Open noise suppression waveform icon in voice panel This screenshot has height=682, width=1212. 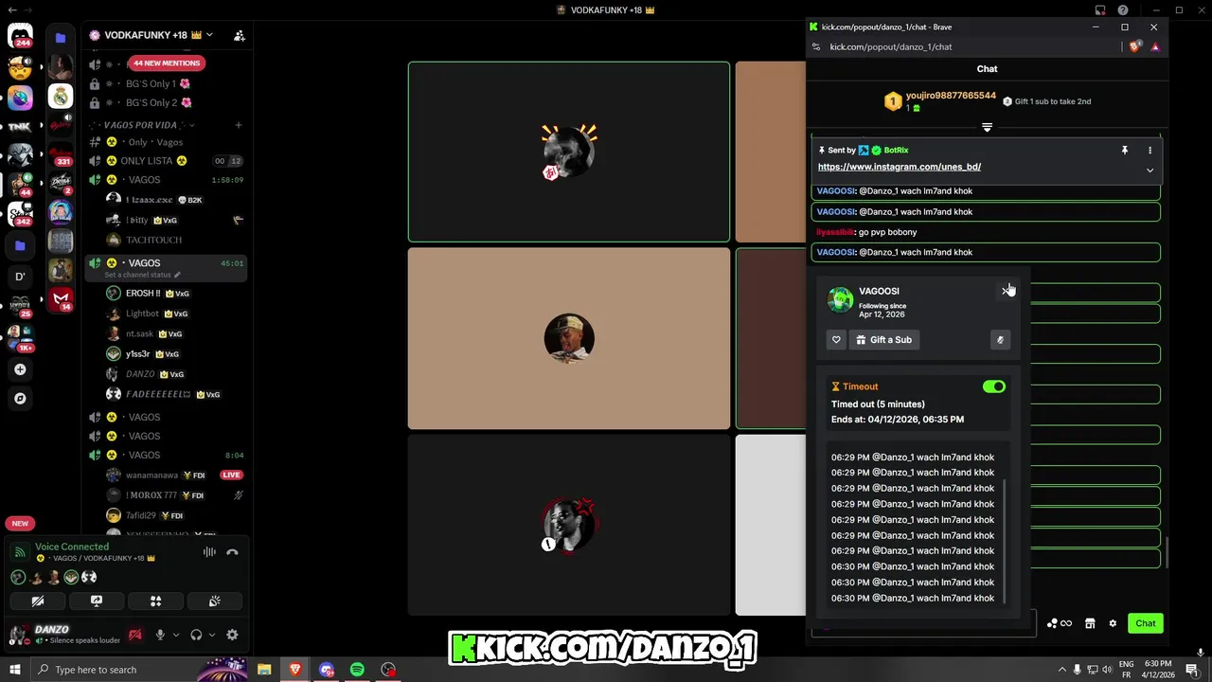tap(209, 552)
